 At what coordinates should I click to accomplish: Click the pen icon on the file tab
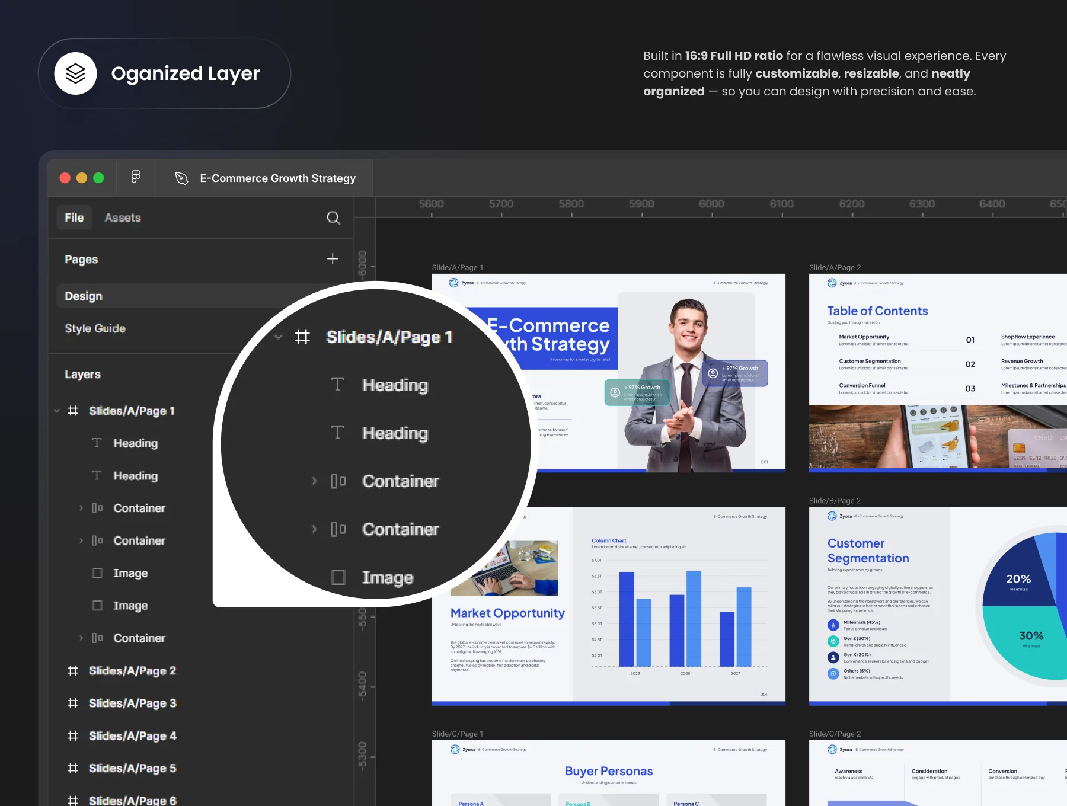pyautogui.click(x=181, y=178)
